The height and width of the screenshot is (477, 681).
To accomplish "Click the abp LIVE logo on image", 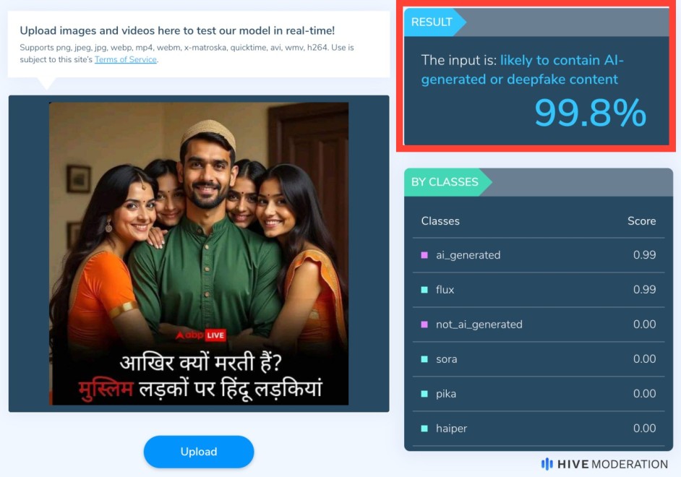I will pyautogui.click(x=201, y=335).
